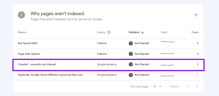
Task: Click the Rows per page label
Action: [x=139, y=87]
